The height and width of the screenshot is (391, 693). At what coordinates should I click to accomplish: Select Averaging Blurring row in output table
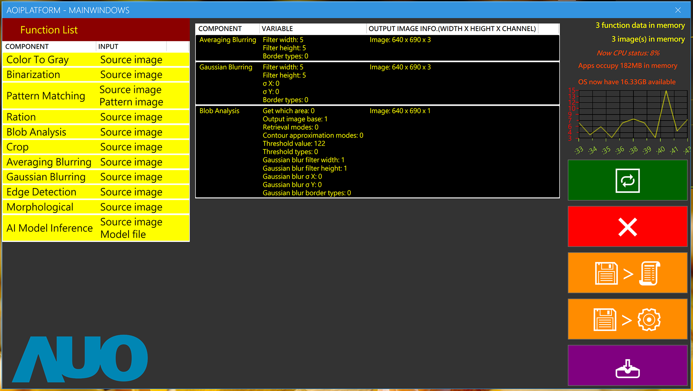click(377, 48)
